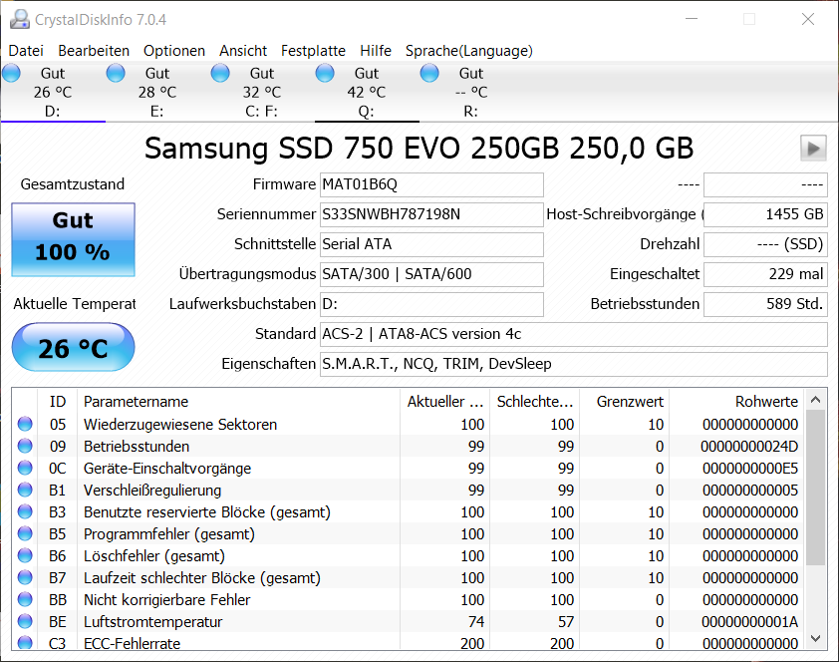Click the Rohwerte column header
Screen dimensions: 839x662
pyautogui.click(x=736, y=402)
